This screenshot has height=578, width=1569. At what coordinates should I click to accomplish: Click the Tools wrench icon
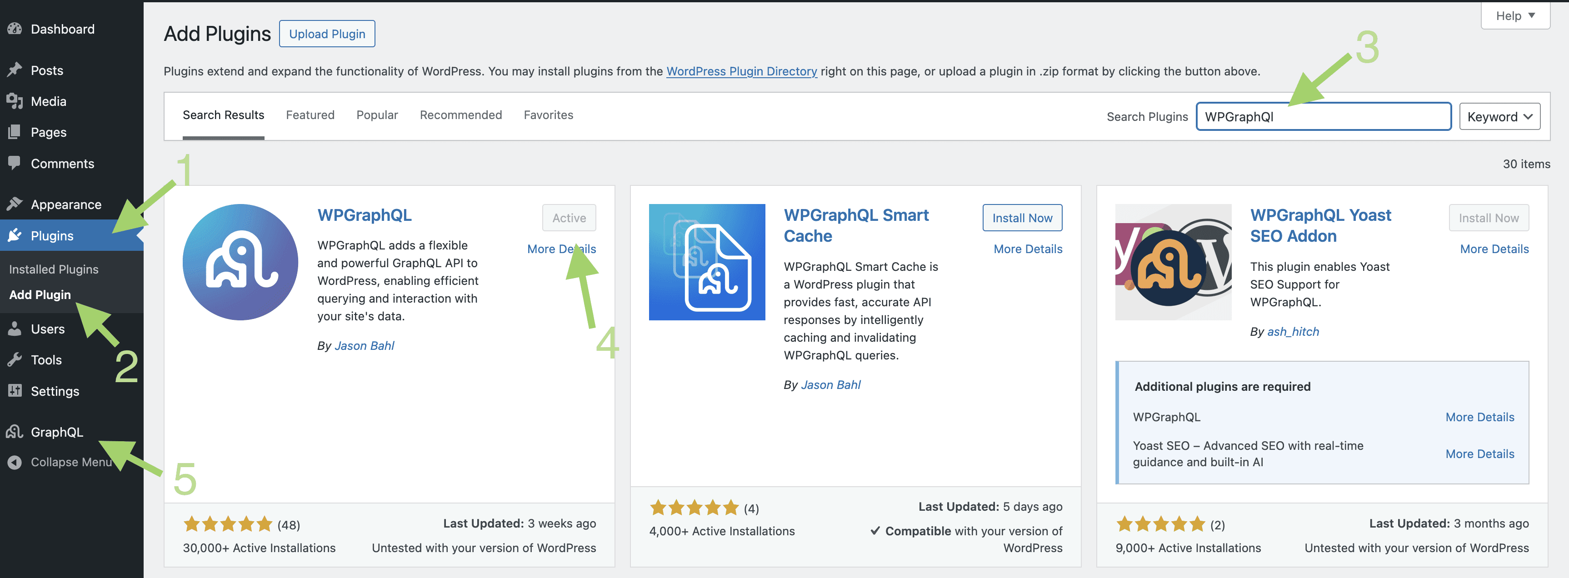(15, 359)
